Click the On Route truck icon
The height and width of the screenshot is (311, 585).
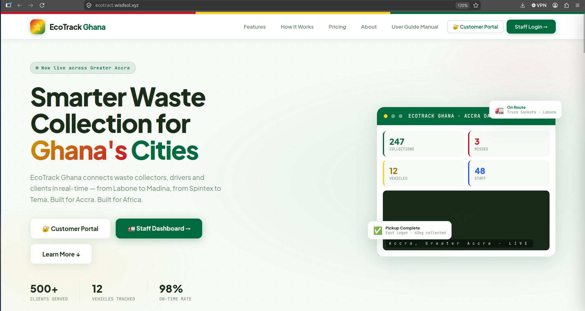coord(499,110)
